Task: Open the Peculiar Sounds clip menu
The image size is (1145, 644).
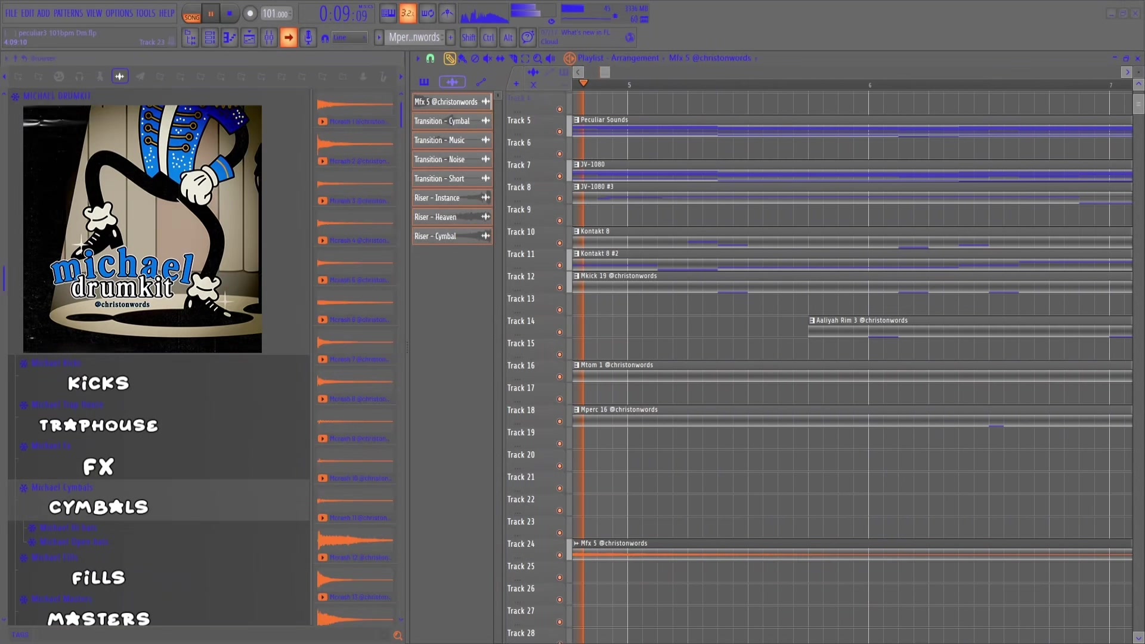Action: pos(577,120)
